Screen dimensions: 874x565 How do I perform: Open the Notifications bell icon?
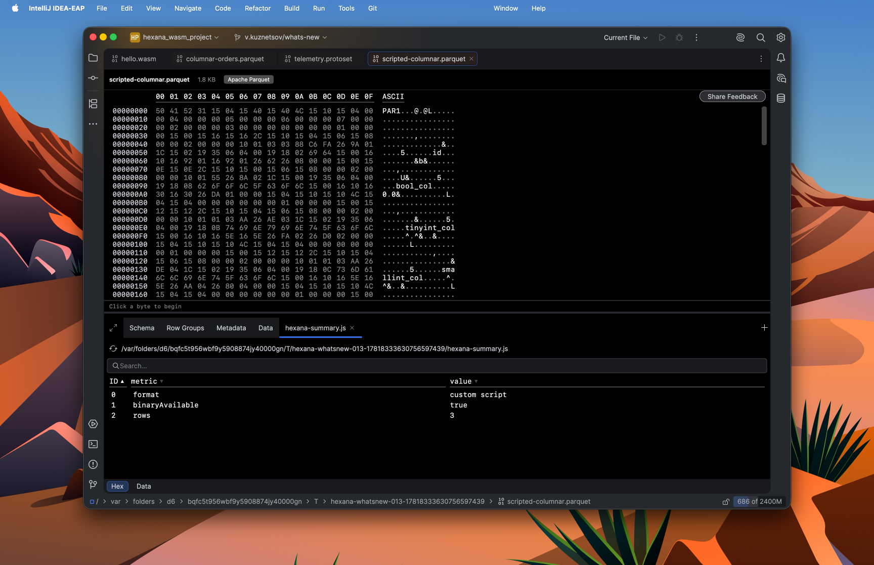(781, 58)
